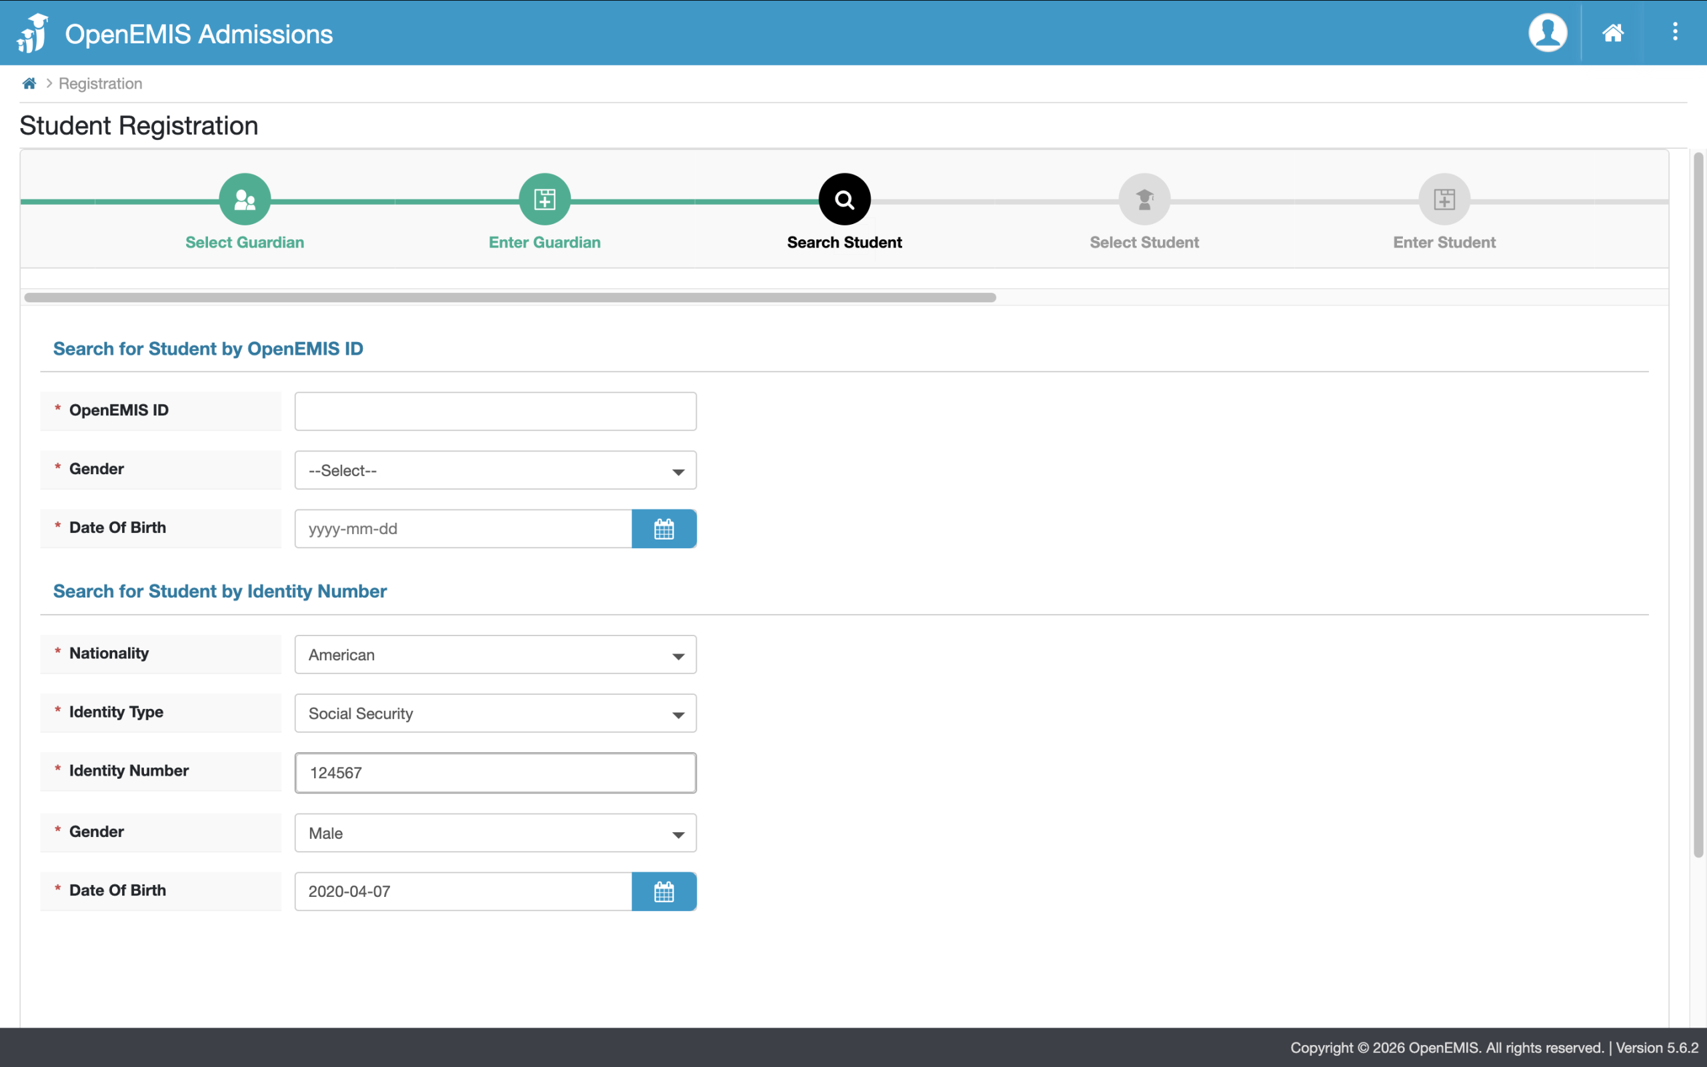The width and height of the screenshot is (1707, 1067).
Task: Open the three-dot more options menu
Action: pyautogui.click(x=1674, y=32)
